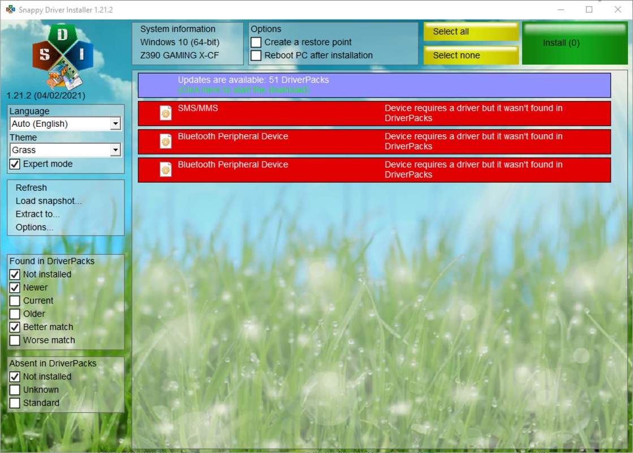Click Refresh in the sidebar
Screen dimensions: 633x453
(31, 187)
